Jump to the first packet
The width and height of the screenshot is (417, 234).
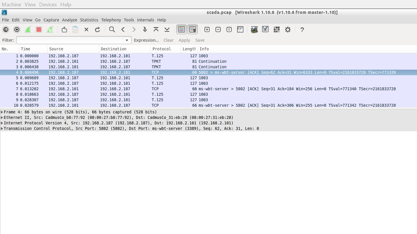pos(156,30)
